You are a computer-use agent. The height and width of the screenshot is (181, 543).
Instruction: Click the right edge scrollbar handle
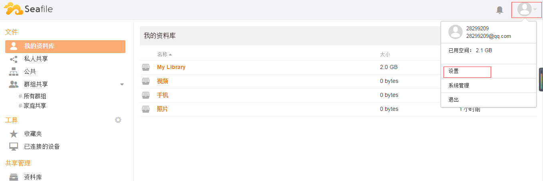click(541, 80)
